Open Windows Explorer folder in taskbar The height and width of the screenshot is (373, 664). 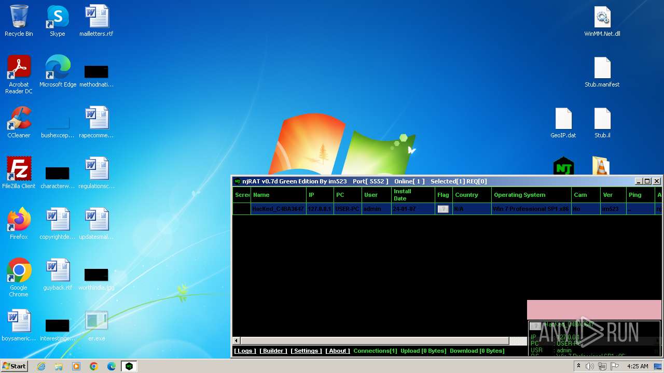pos(59,366)
